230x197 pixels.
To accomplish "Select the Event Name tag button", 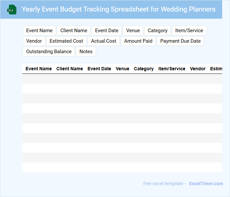I will 39,31.
